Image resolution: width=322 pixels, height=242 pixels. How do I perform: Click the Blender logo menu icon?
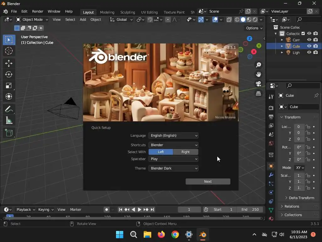(x=6, y=12)
